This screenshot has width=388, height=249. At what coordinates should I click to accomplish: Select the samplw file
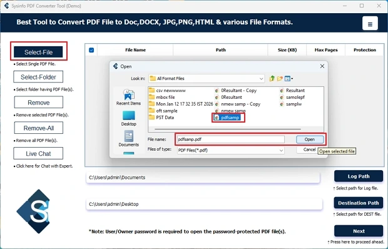click(291, 104)
